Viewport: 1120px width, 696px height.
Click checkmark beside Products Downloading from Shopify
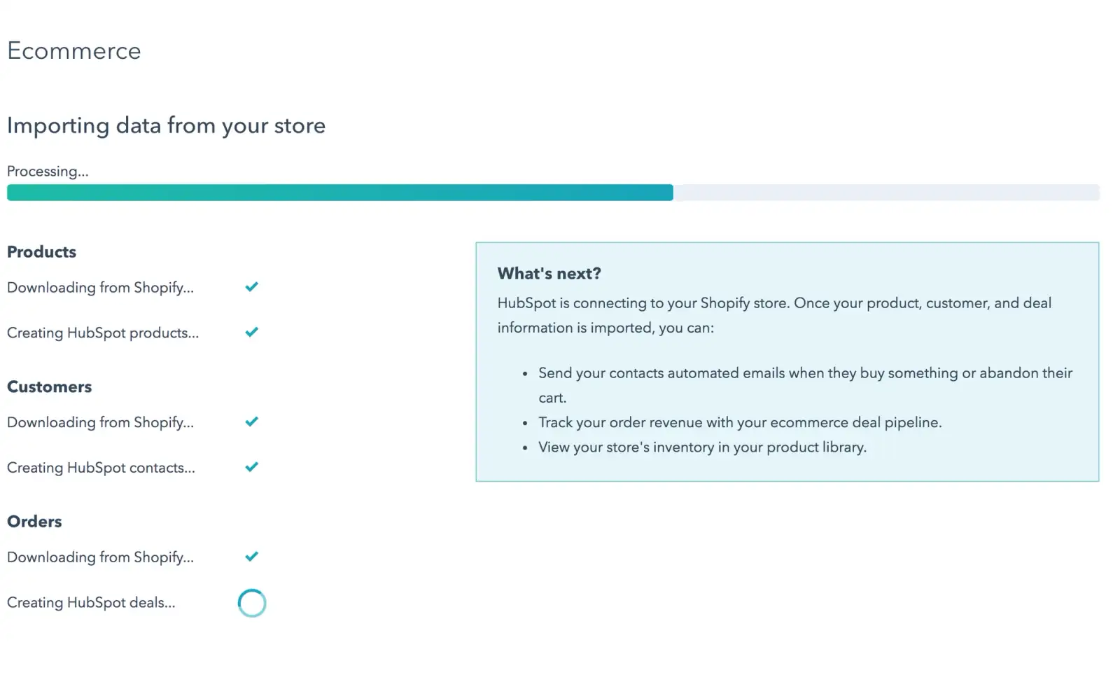coord(252,287)
